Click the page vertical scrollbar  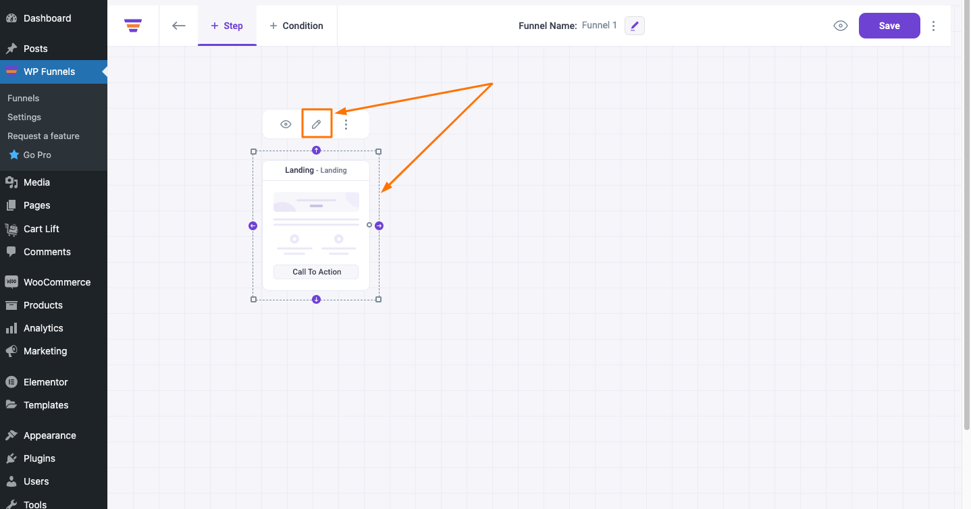point(967,216)
